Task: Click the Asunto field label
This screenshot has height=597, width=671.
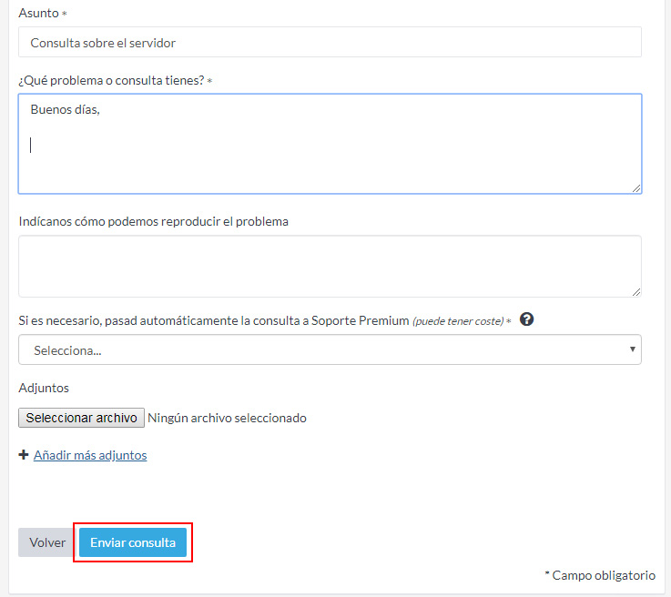Action: (x=38, y=14)
